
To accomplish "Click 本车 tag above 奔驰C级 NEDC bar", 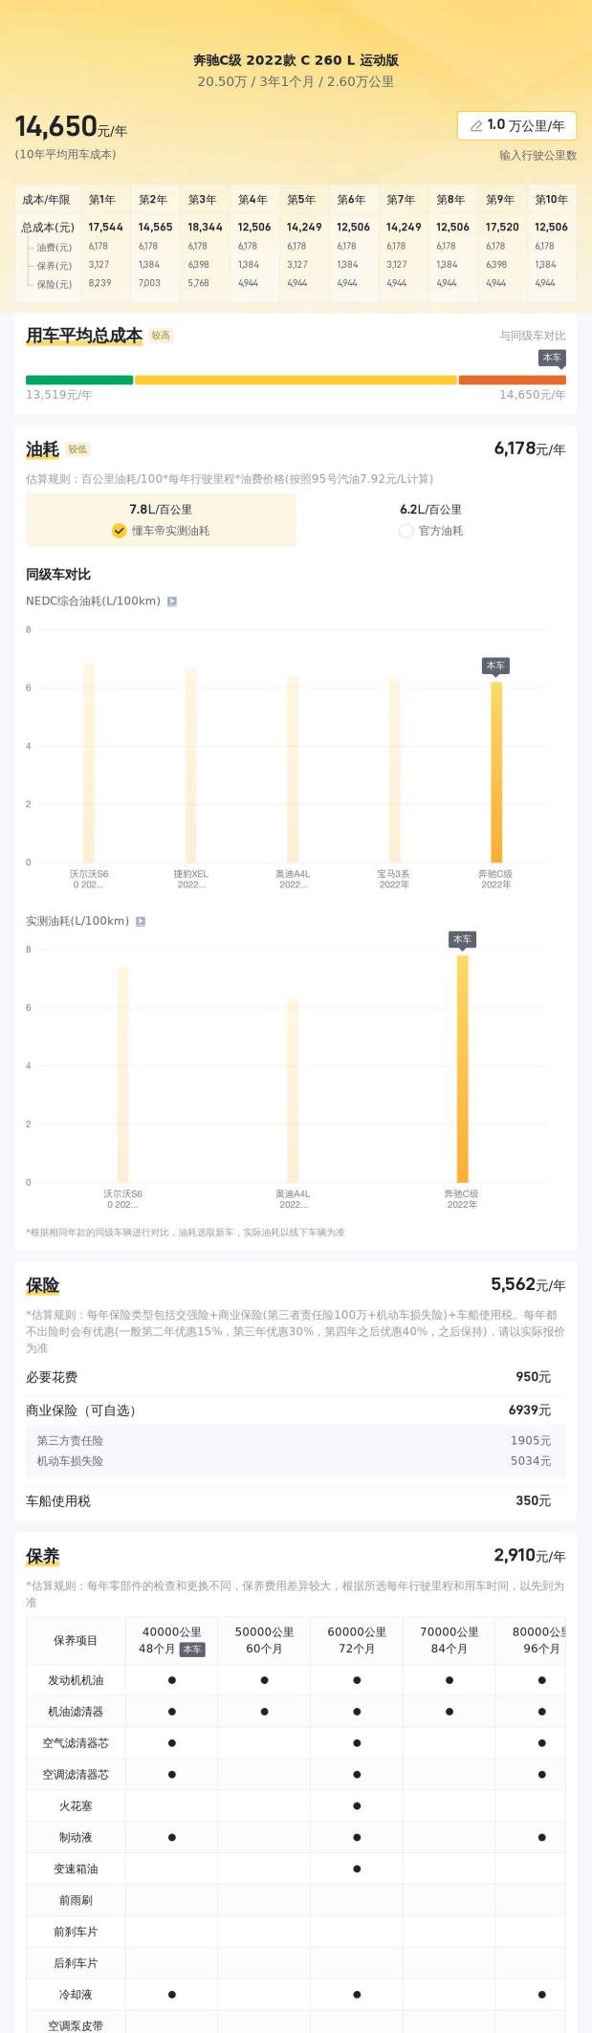I will click(495, 666).
